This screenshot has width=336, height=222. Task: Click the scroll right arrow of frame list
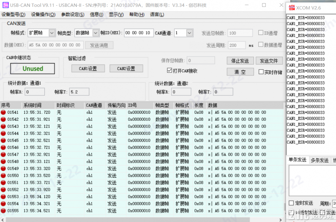281,220
